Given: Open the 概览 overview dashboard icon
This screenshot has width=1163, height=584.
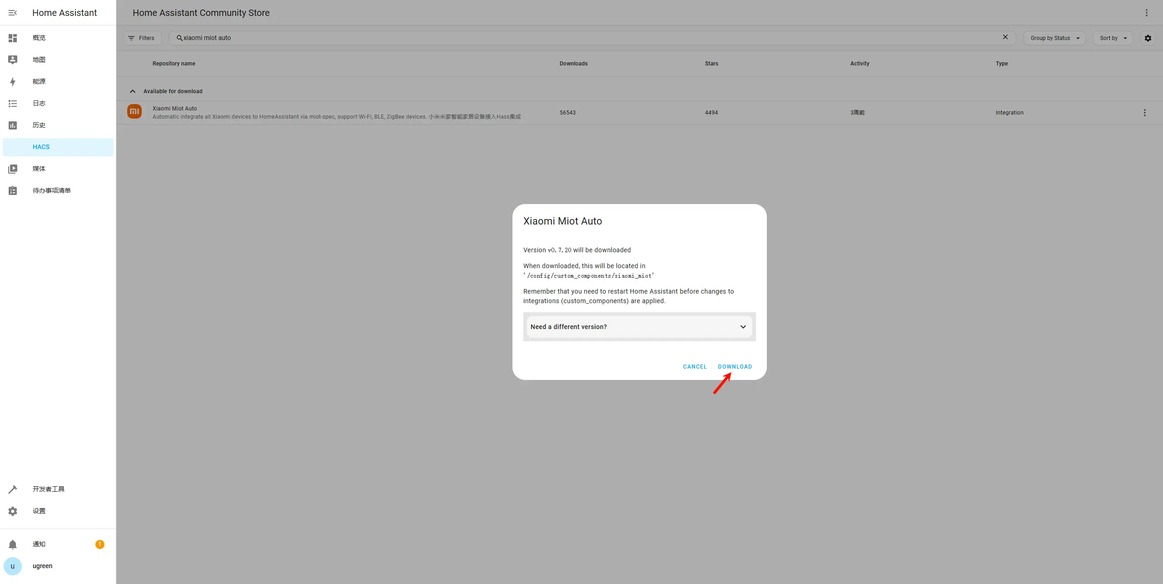Looking at the screenshot, I should pyautogui.click(x=13, y=38).
